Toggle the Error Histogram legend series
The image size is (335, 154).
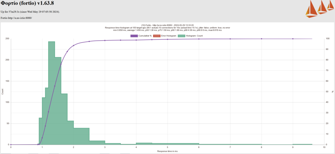(165, 36)
